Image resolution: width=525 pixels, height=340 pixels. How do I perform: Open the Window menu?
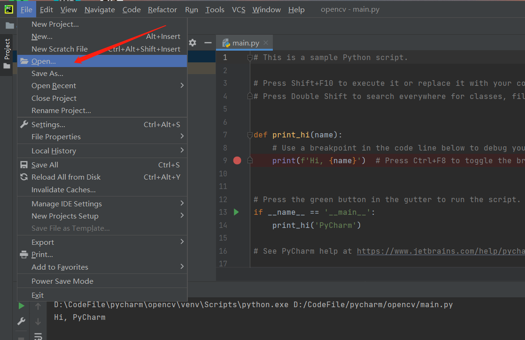(267, 10)
